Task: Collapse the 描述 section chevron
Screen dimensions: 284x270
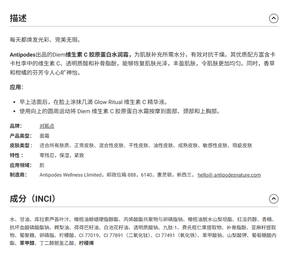Action: [x=273, y=18]
